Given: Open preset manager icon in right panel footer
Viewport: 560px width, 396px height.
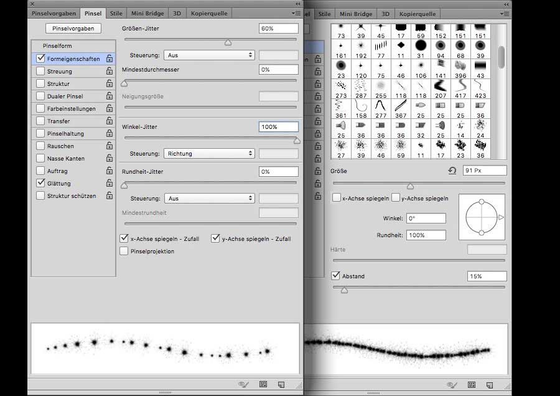Looking at the screenshot, I should (472, 385).
